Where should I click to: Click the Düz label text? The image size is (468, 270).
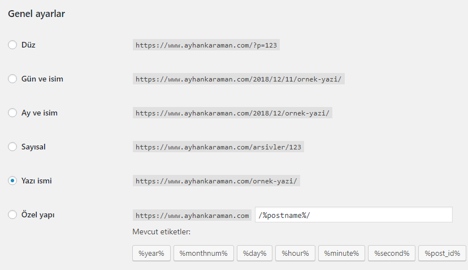coord(28,45)
